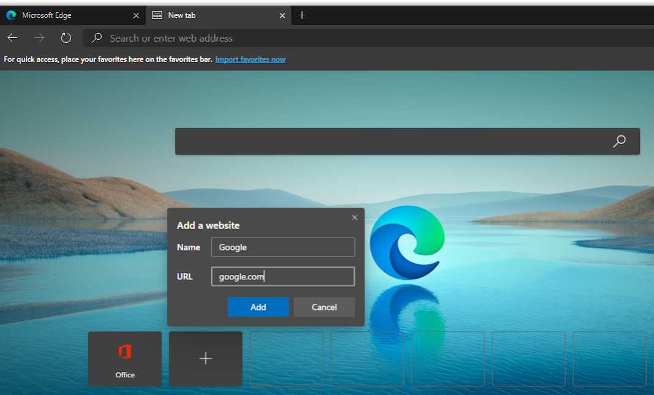Click the Edge logo icon in first tab
The width and height of the screenshot is (654, 395).
click(x=11, y=15)
